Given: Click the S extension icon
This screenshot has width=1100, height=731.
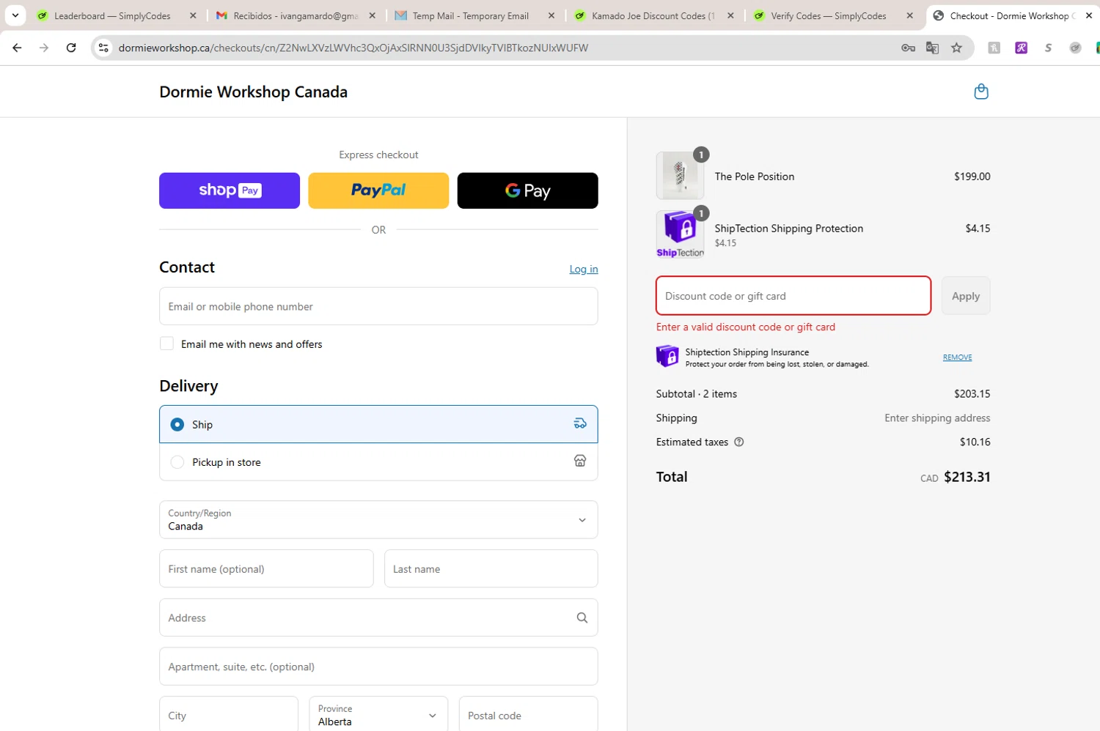Looking at the screenshot, I should (x=1048, y=48).
